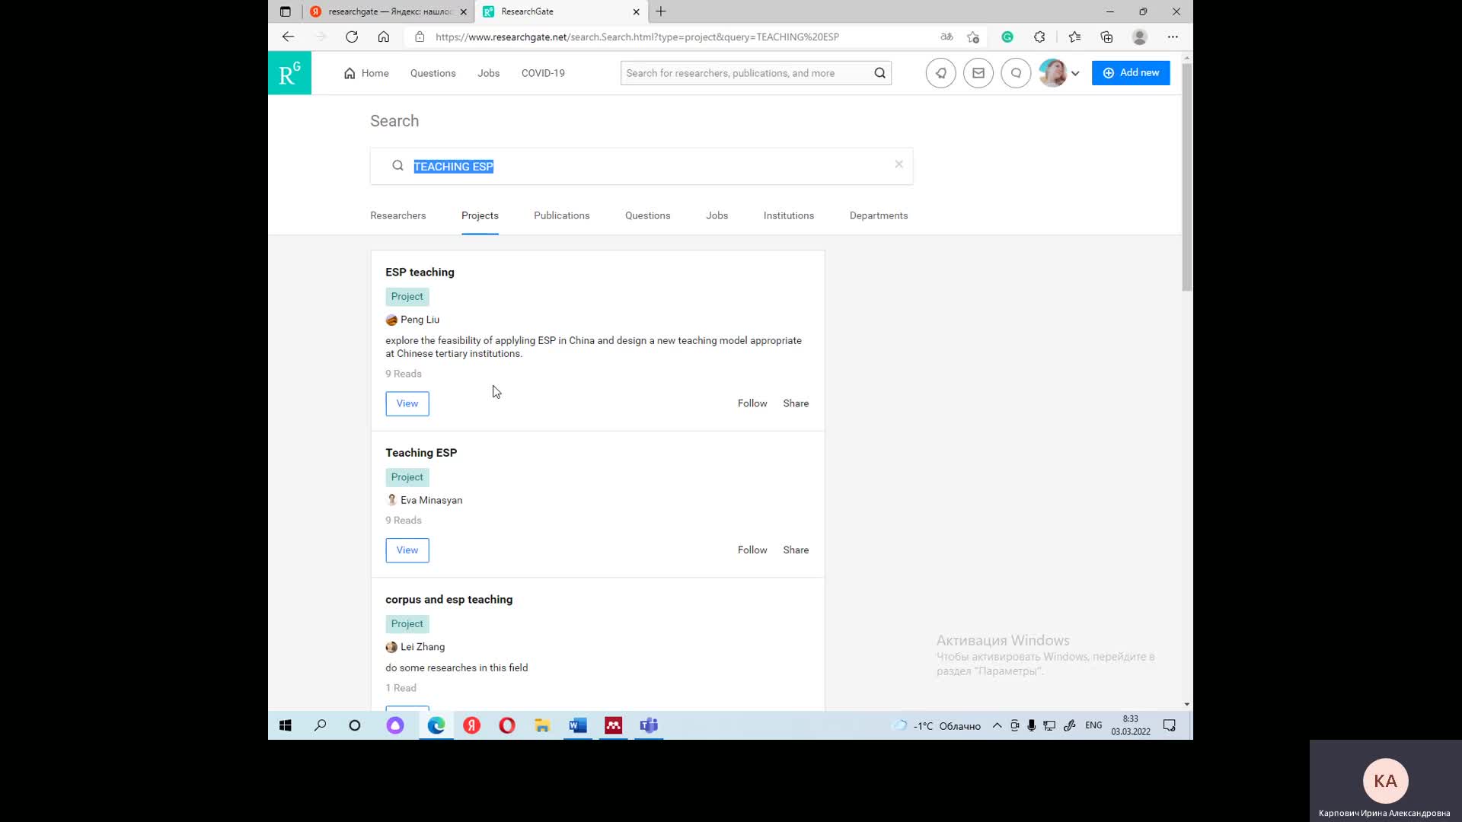The width and height of the screenshot is (1462, 822).
Task: Clear the TEACHING ESP search query
Action: [899, 164]
